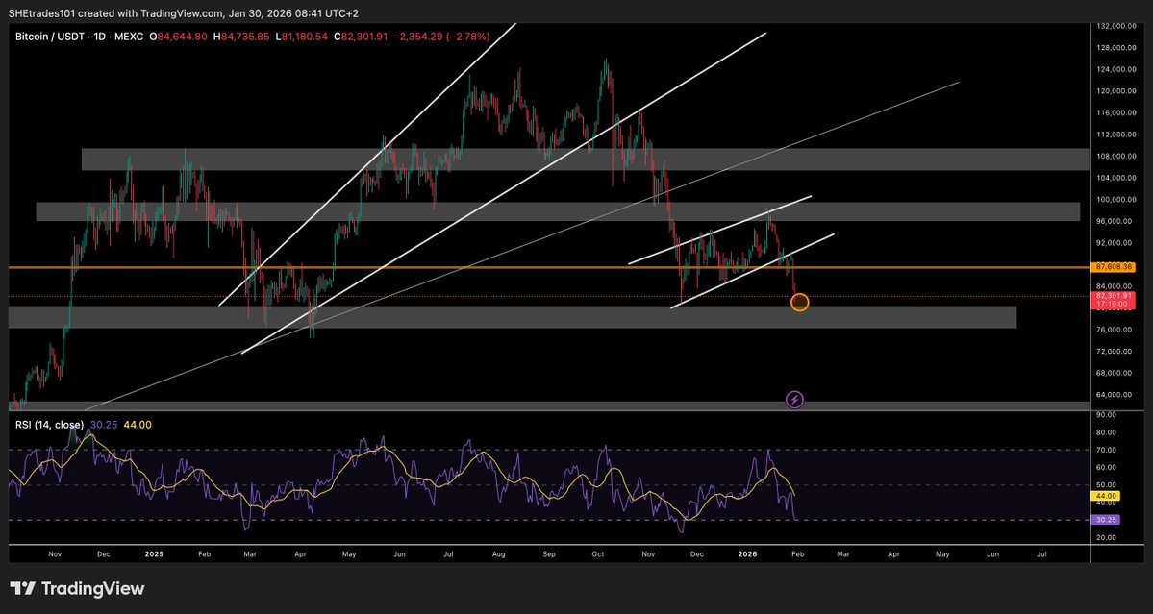Click the 20.00 RSI axis label
1153x614 pixels.
click(x=1106, y=538)
